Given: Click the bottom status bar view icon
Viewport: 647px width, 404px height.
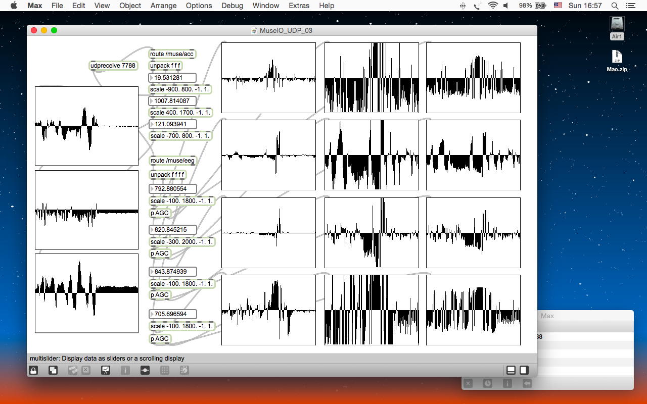Looking at the screenshot, I should [511, 370].
